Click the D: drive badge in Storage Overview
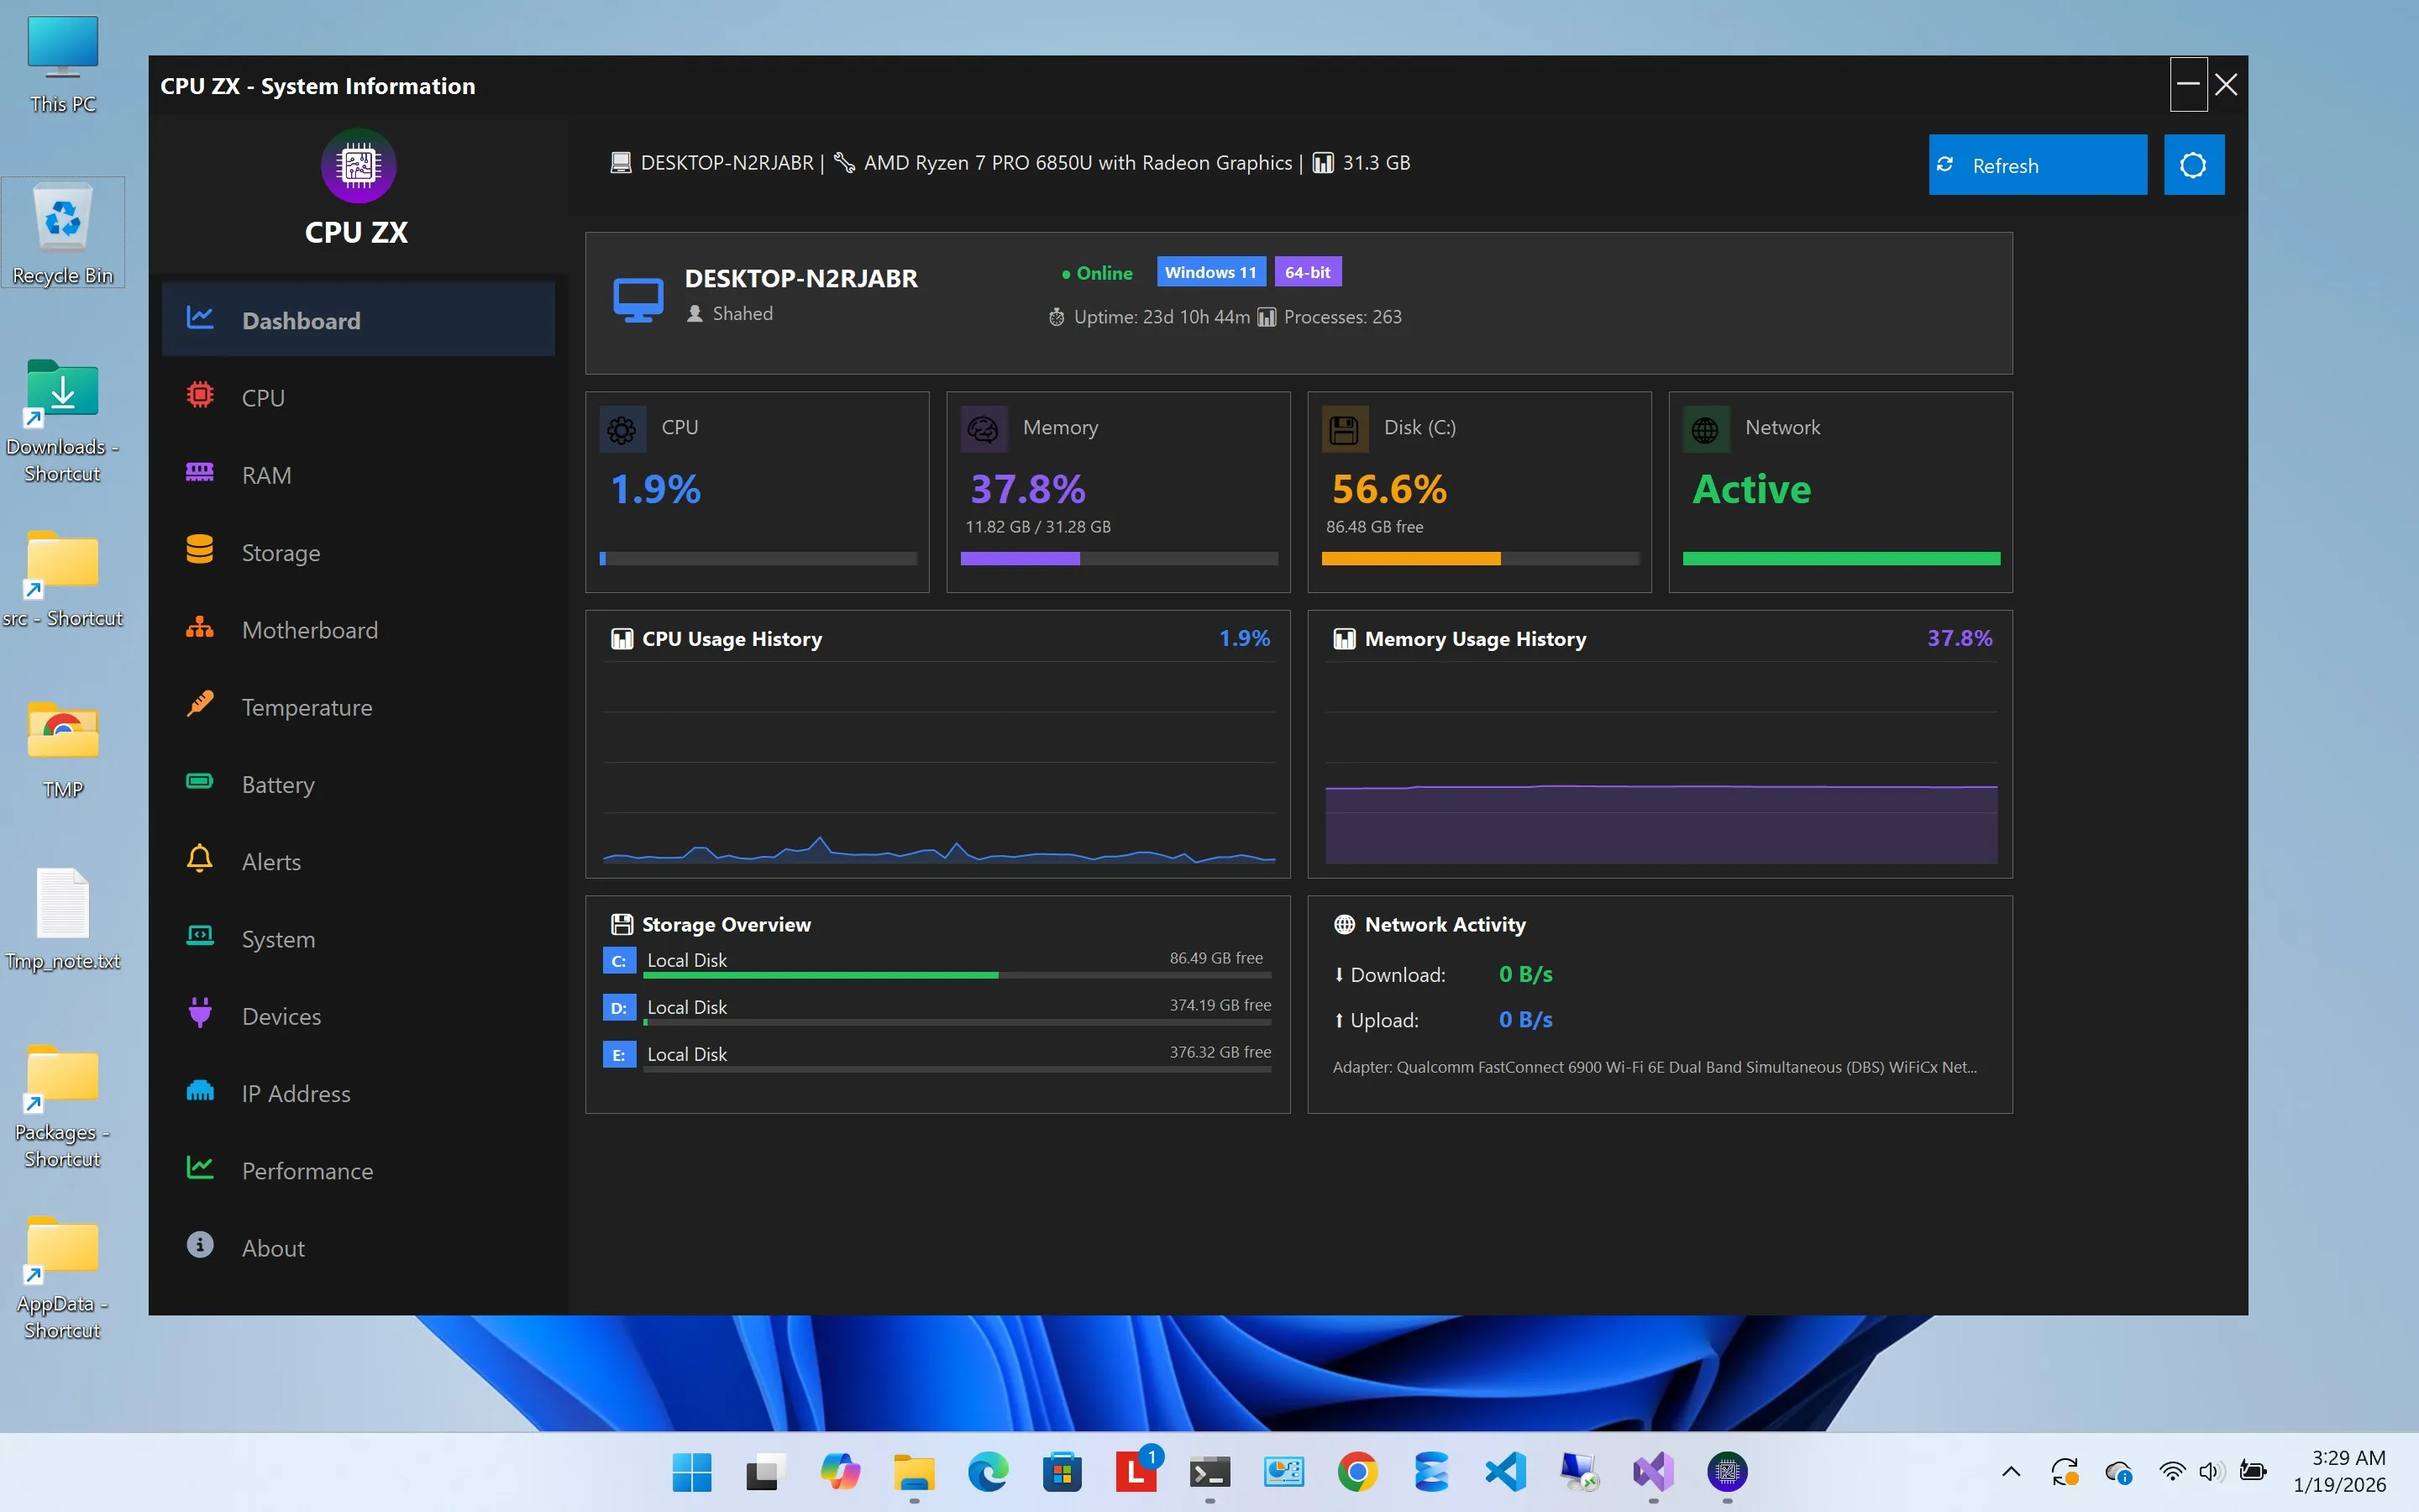Viewport: 2419px width, 1512px height. (x=619, y=1008)
